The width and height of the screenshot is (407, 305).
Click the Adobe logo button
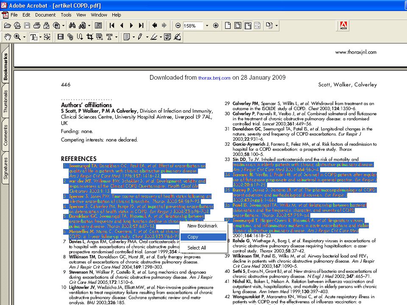[x=343, y=25]
